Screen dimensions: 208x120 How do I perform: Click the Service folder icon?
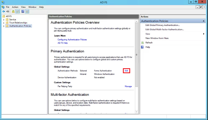[7, 19]
